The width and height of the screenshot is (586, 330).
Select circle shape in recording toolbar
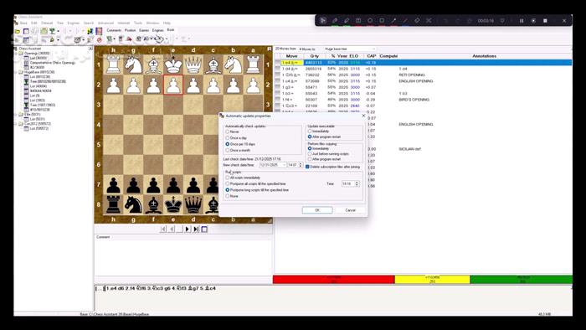tap(370, 21)
